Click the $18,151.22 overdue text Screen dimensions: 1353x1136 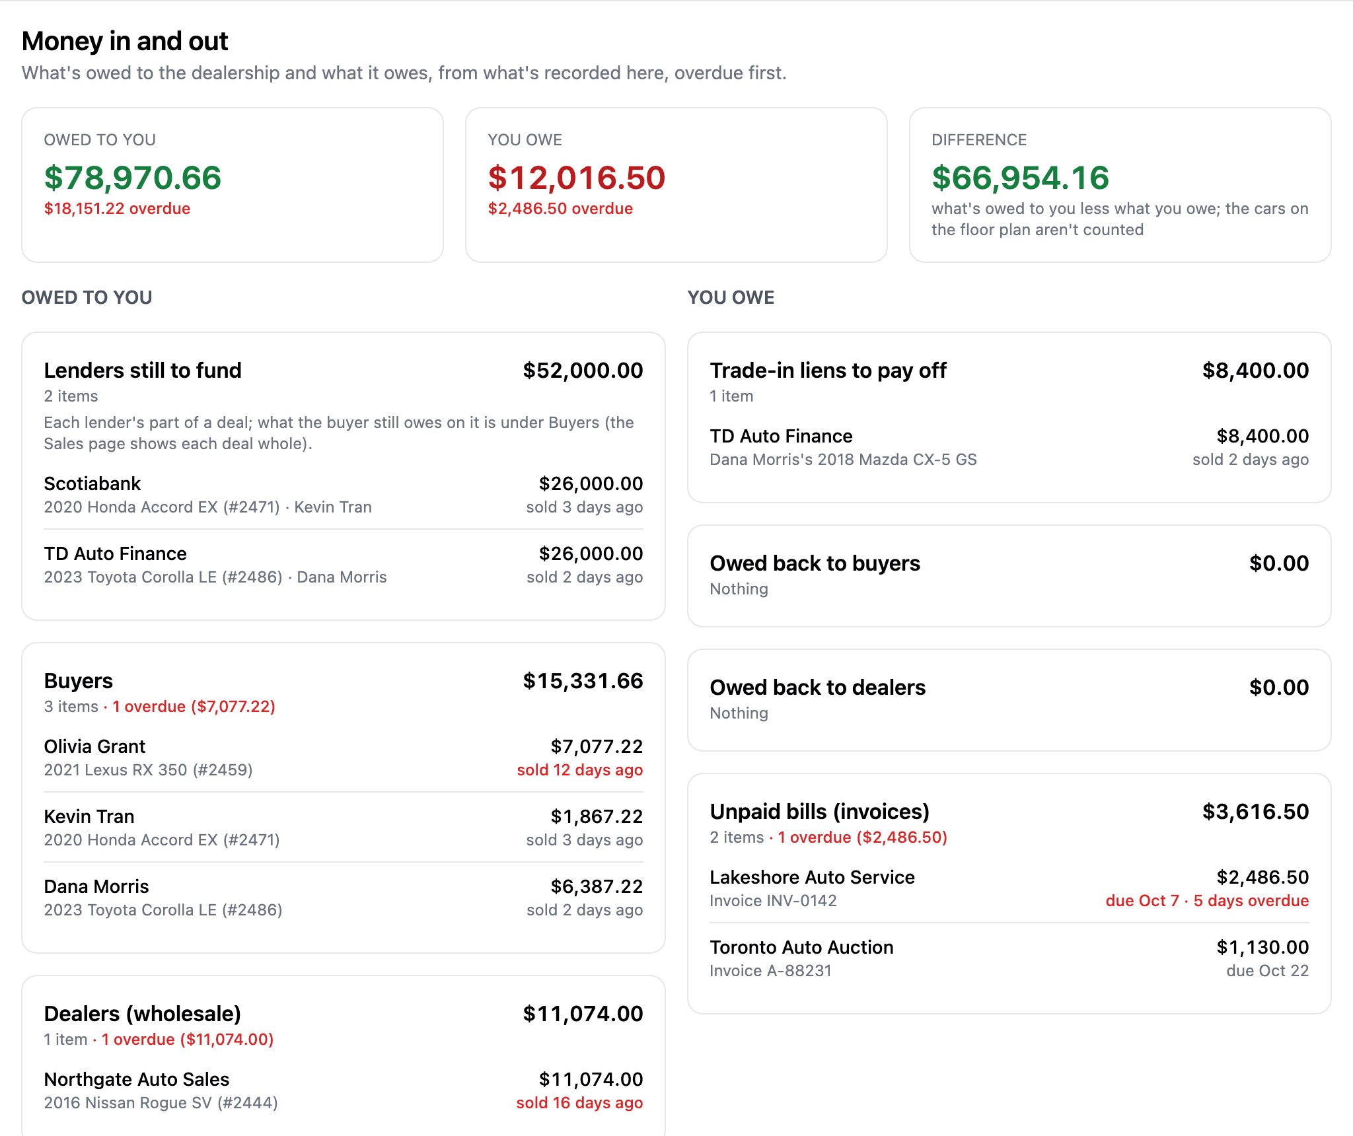pos(117,209)
